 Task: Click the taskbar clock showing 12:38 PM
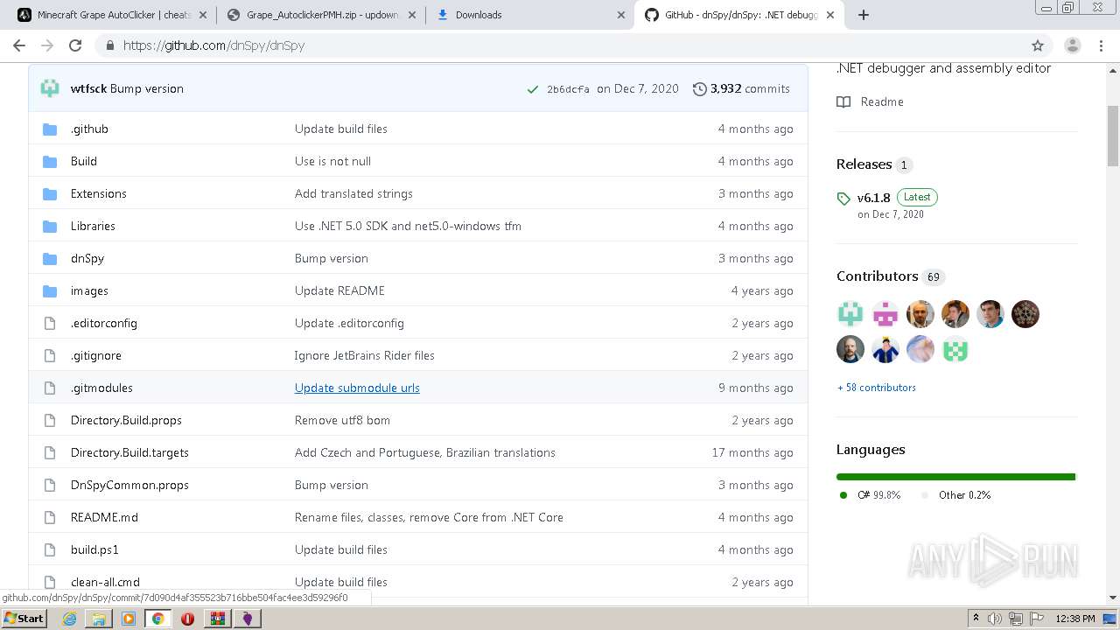tap(1074, 619)
